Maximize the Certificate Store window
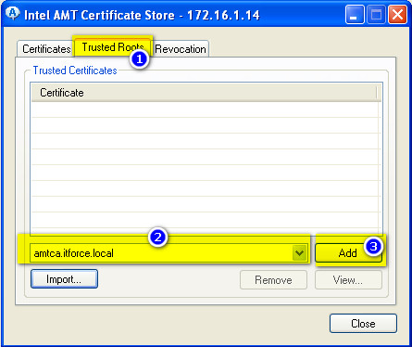This screenshot has height=347, width=412. click(x=376, y=14)
